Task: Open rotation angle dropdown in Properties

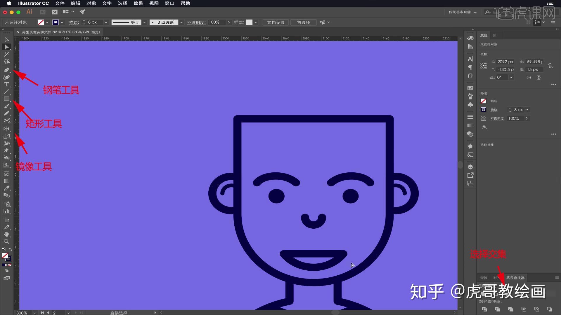Action: point(511,77)
